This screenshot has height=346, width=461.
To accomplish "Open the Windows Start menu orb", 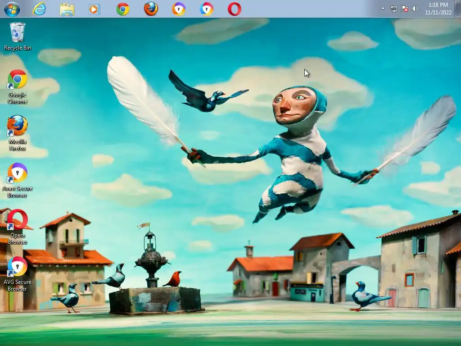I will point(12,9).
